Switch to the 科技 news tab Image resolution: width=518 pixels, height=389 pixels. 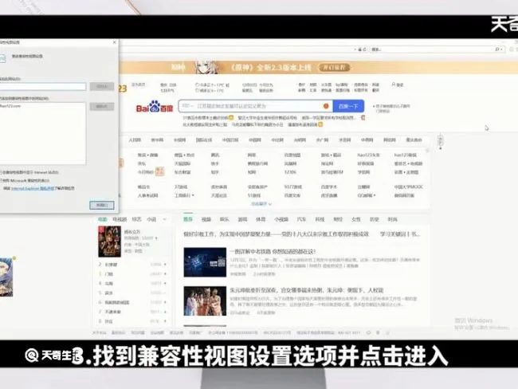pyautogui.click(x=320, y=219)
